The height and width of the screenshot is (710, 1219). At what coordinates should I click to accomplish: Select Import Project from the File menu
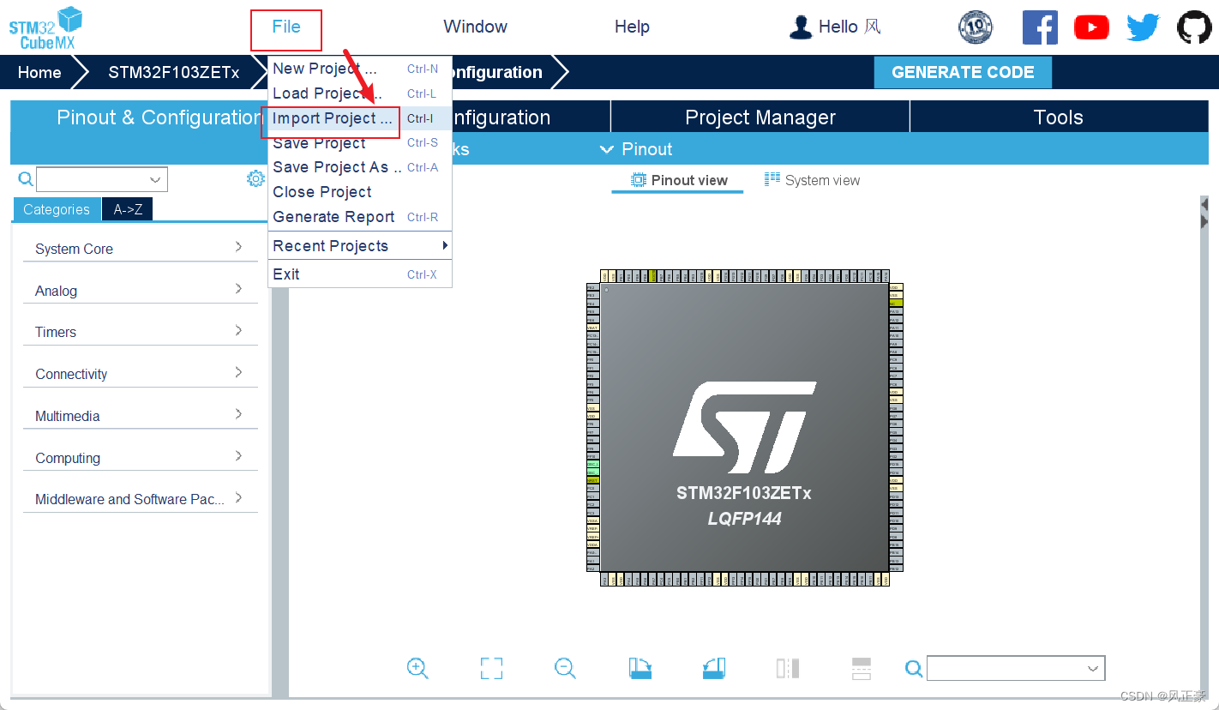[330, 118]
